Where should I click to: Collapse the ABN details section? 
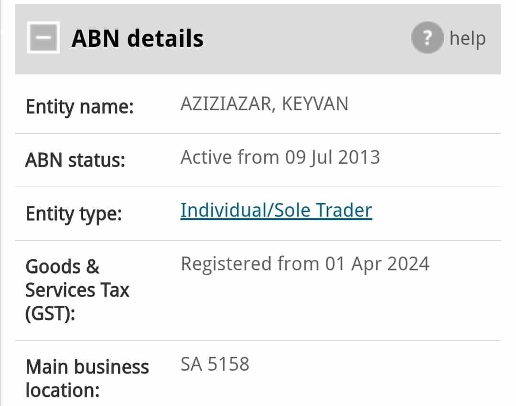click(43, 38)
